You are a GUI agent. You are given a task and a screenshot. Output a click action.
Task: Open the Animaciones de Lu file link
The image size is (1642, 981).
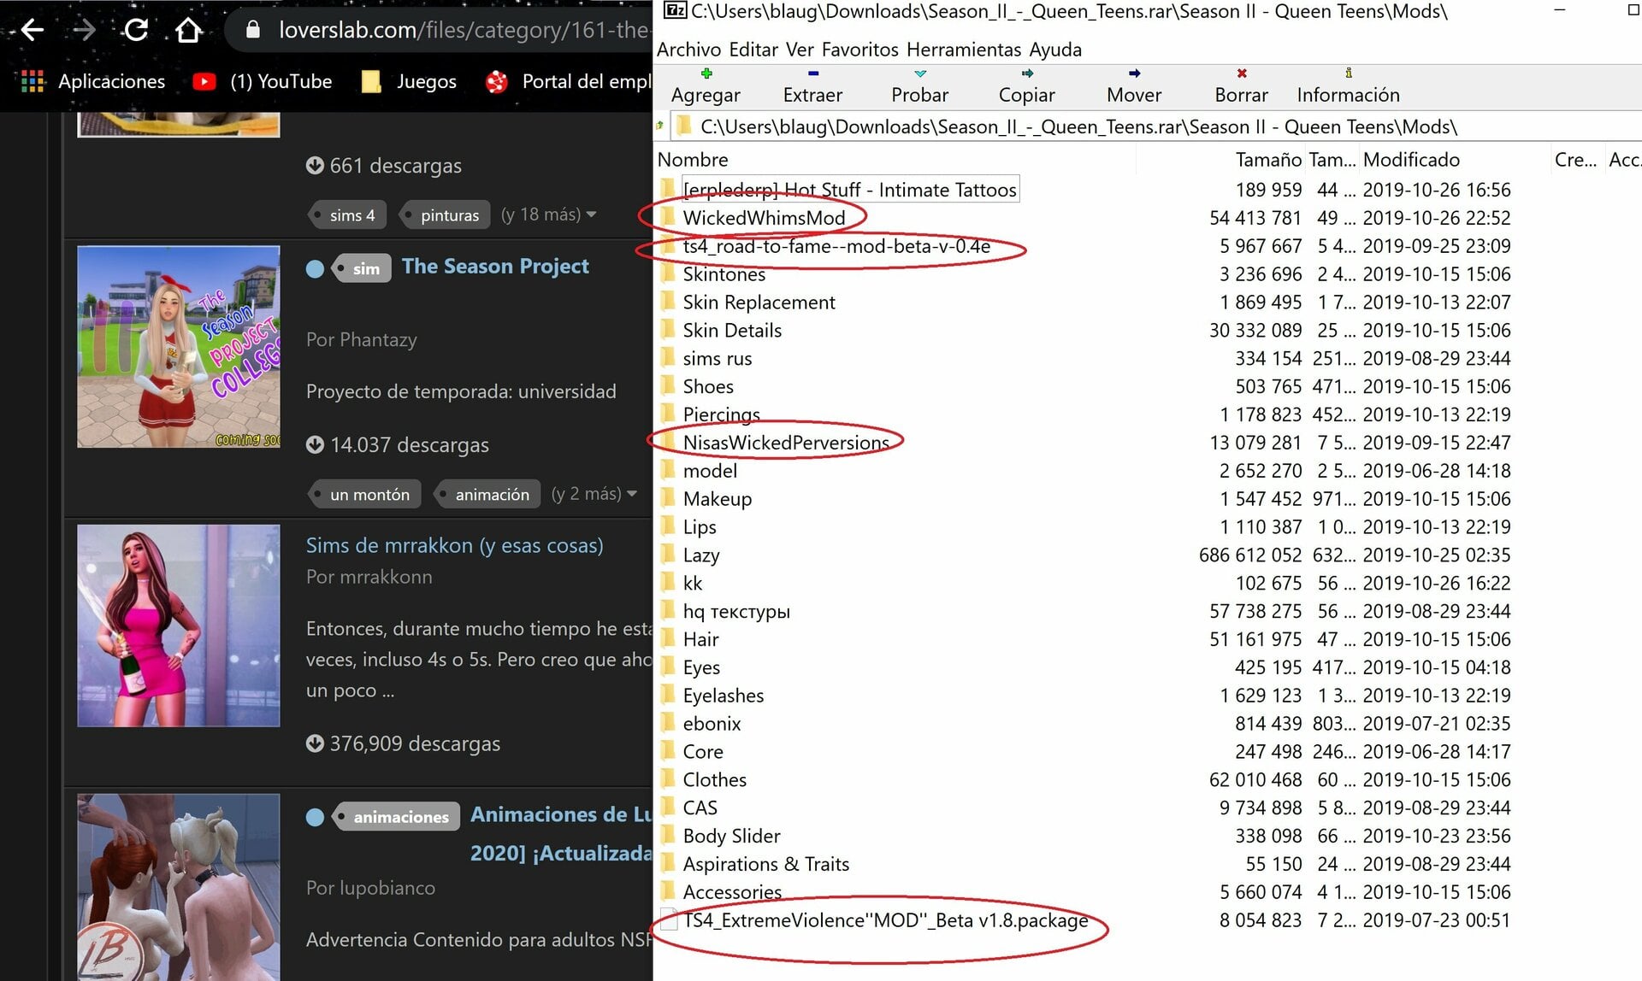click(x=561, y=833)
